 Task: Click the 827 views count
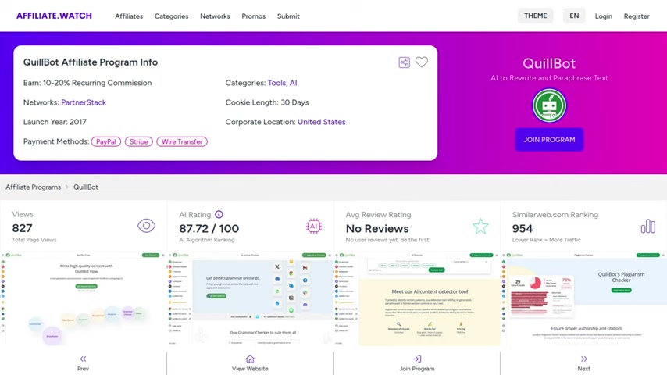[22, 228]
